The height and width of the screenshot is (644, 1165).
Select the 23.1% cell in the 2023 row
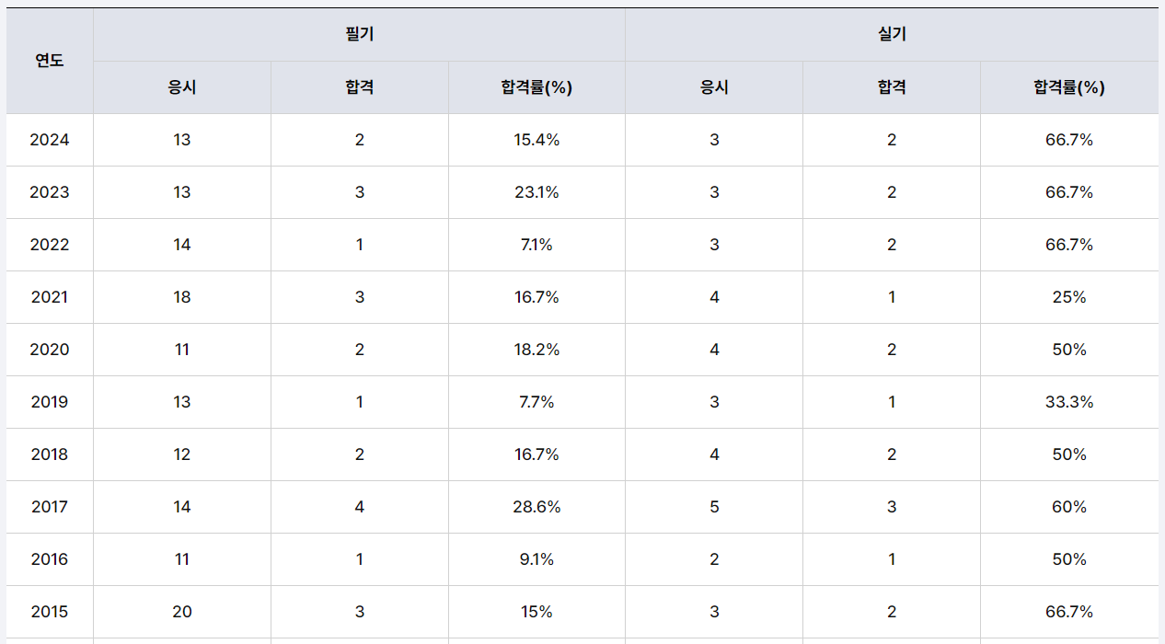pyautogui.click(x=536, y=192)
